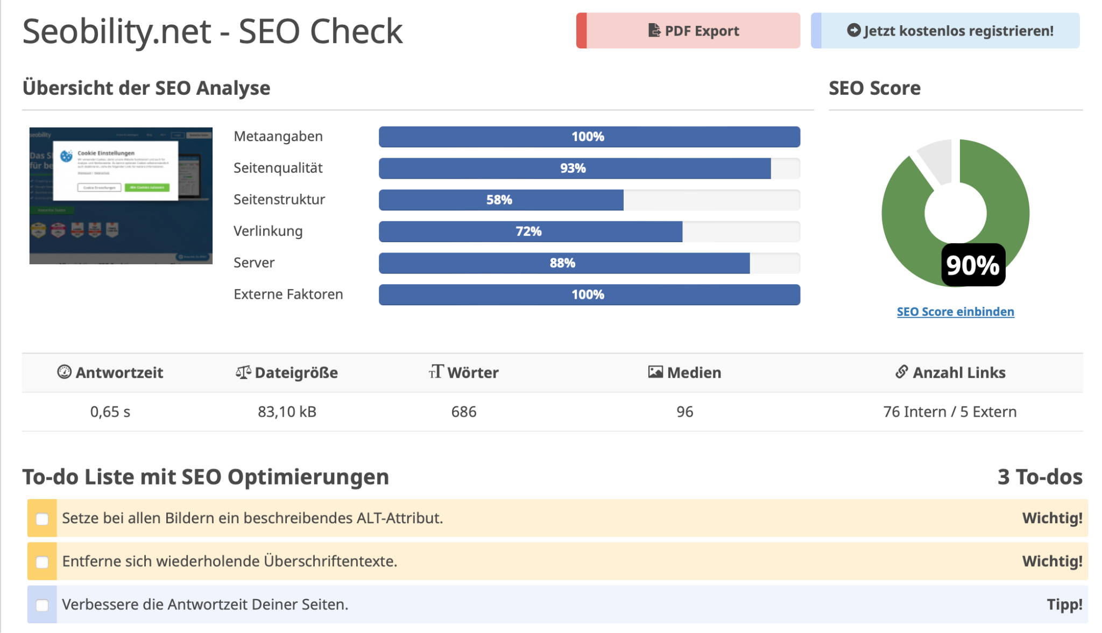Click the 90% score badge

(973, 265)
